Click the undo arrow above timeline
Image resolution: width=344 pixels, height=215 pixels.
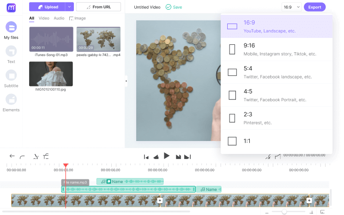(x=12, y=156)
